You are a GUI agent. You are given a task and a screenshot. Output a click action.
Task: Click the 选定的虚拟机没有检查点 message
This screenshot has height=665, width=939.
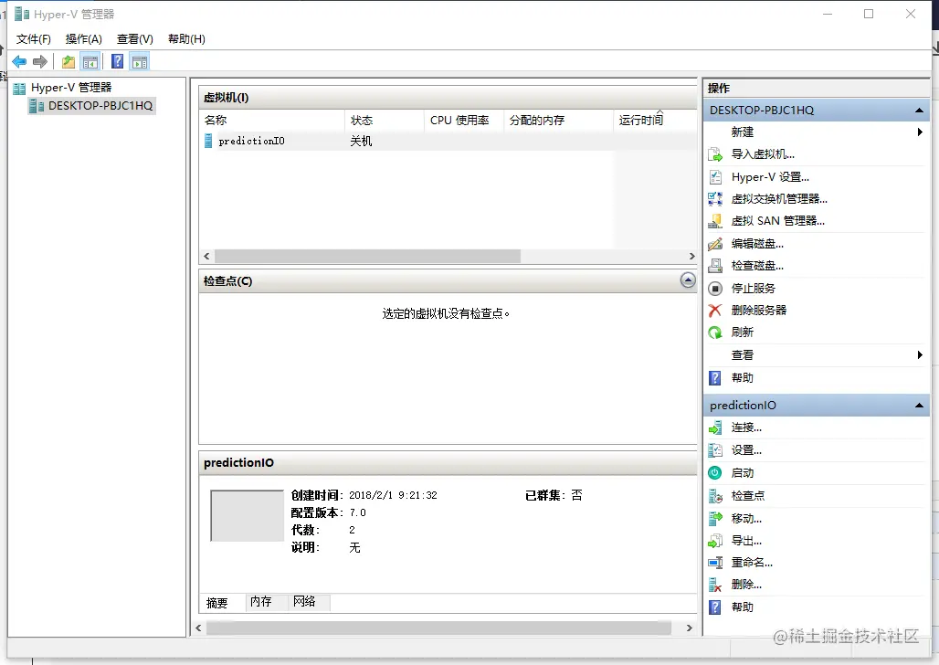pos(446,314)
